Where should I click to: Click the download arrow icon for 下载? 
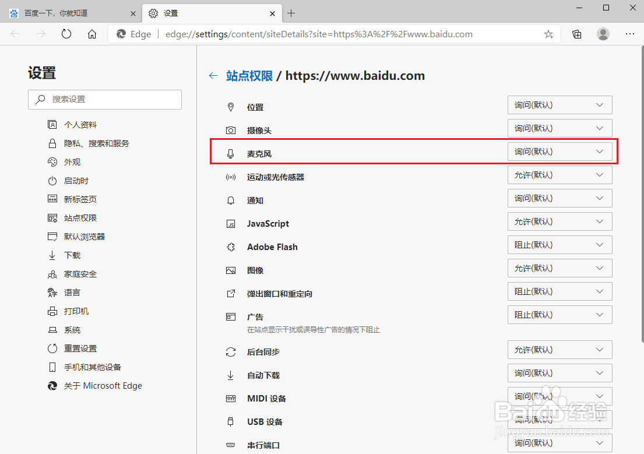click(52, 255)
